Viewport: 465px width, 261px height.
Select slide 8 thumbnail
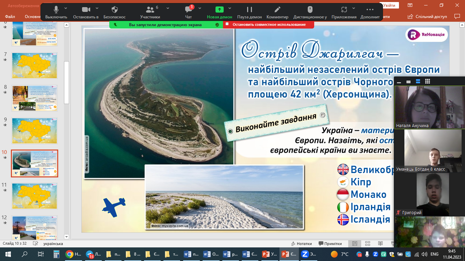point(34,98)
